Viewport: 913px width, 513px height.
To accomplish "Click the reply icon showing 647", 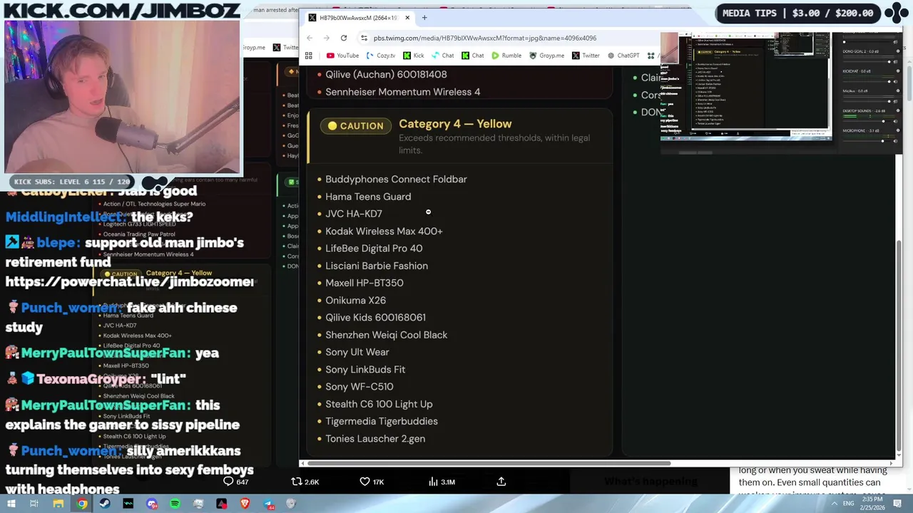I will click(228, 482).
